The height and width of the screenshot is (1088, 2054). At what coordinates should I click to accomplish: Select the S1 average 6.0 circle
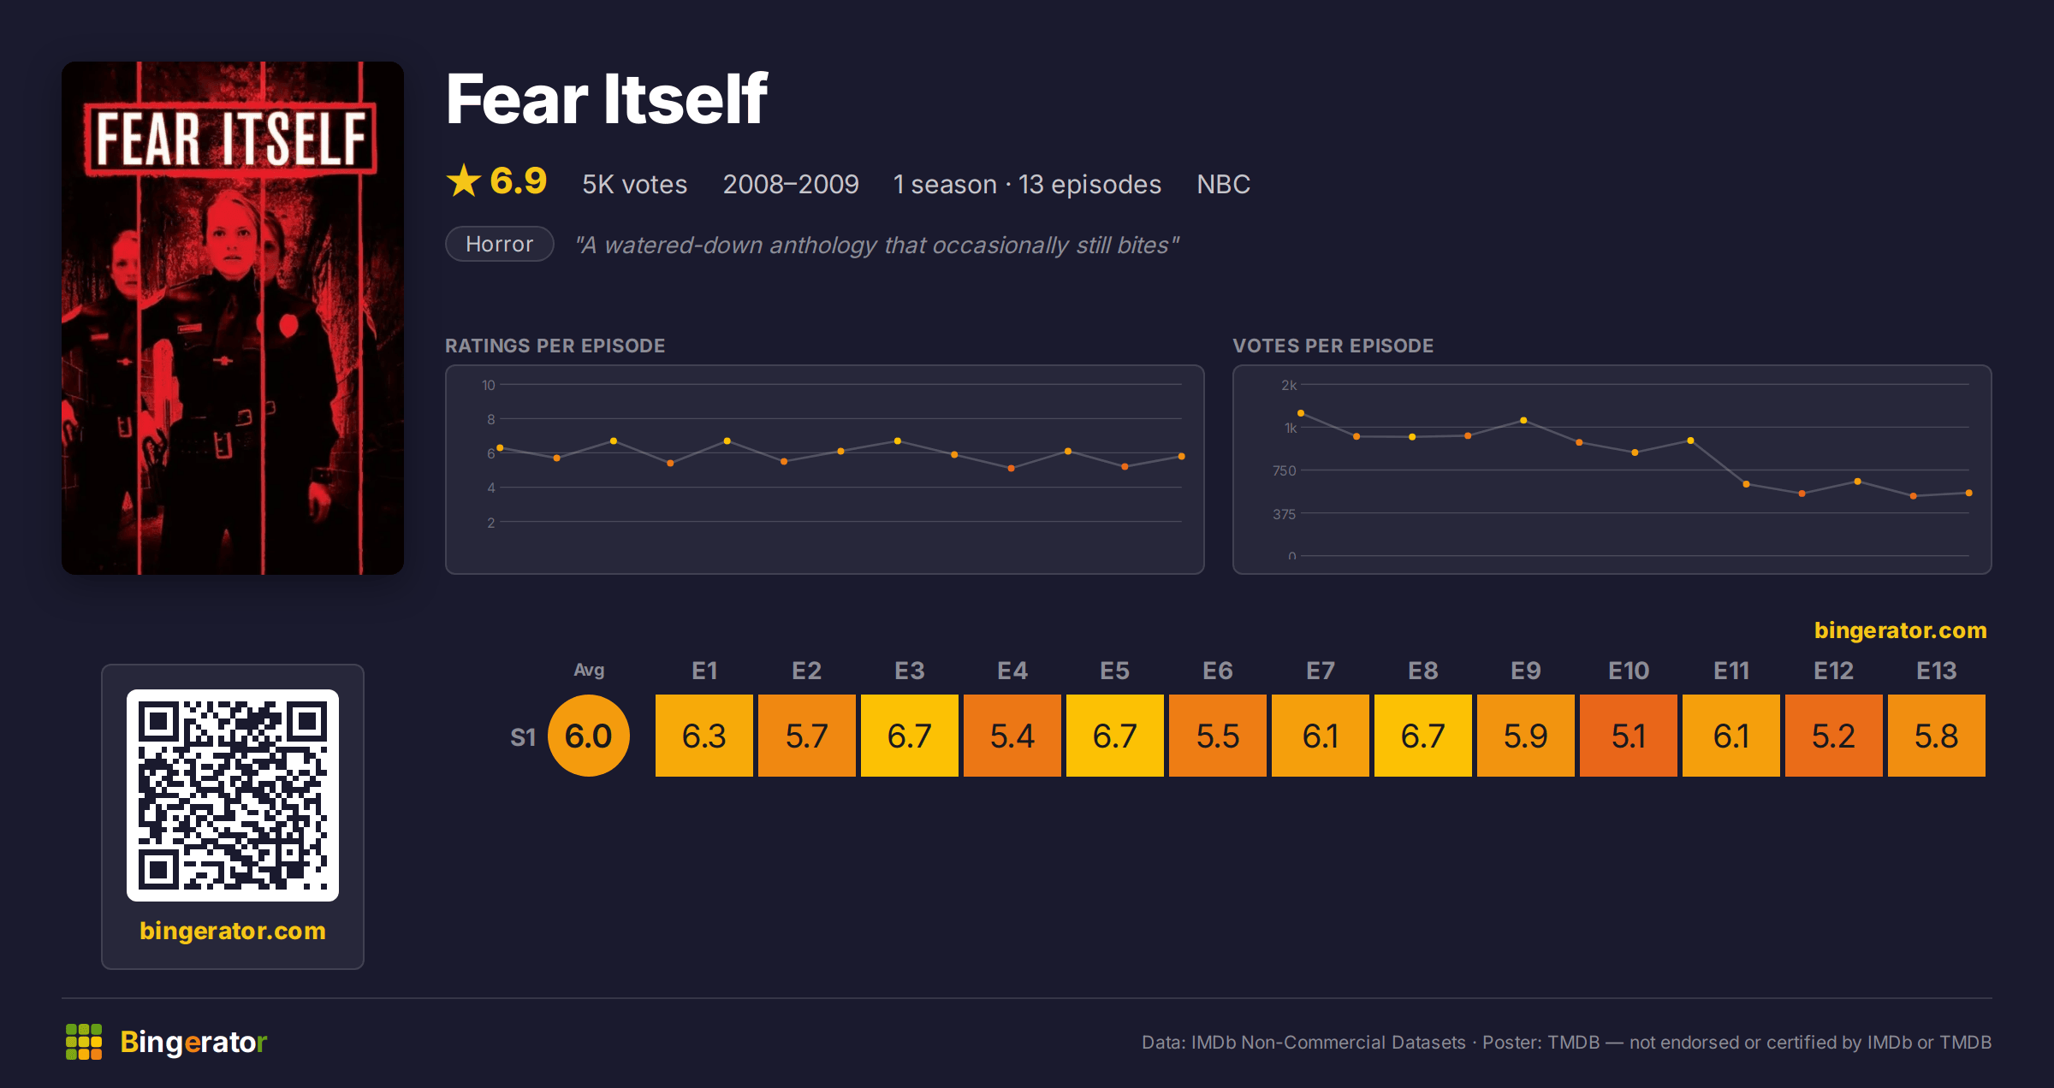click(589, 736)
